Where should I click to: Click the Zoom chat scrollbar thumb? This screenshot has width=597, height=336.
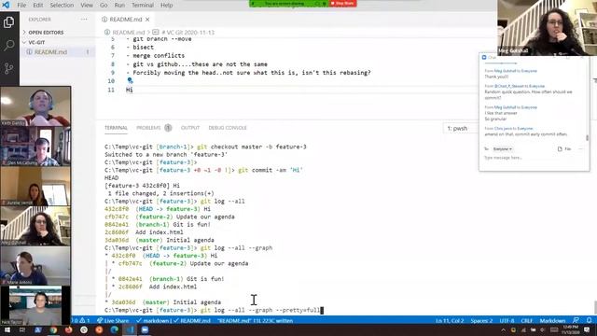click(587, 137)
